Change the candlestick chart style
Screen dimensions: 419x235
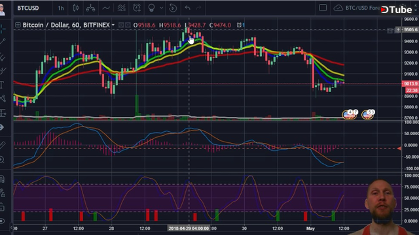(76, 8)
